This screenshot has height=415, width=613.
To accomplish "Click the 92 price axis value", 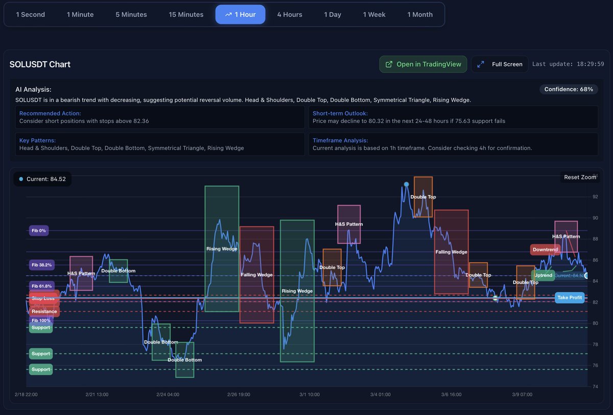I will coord(595,197).
